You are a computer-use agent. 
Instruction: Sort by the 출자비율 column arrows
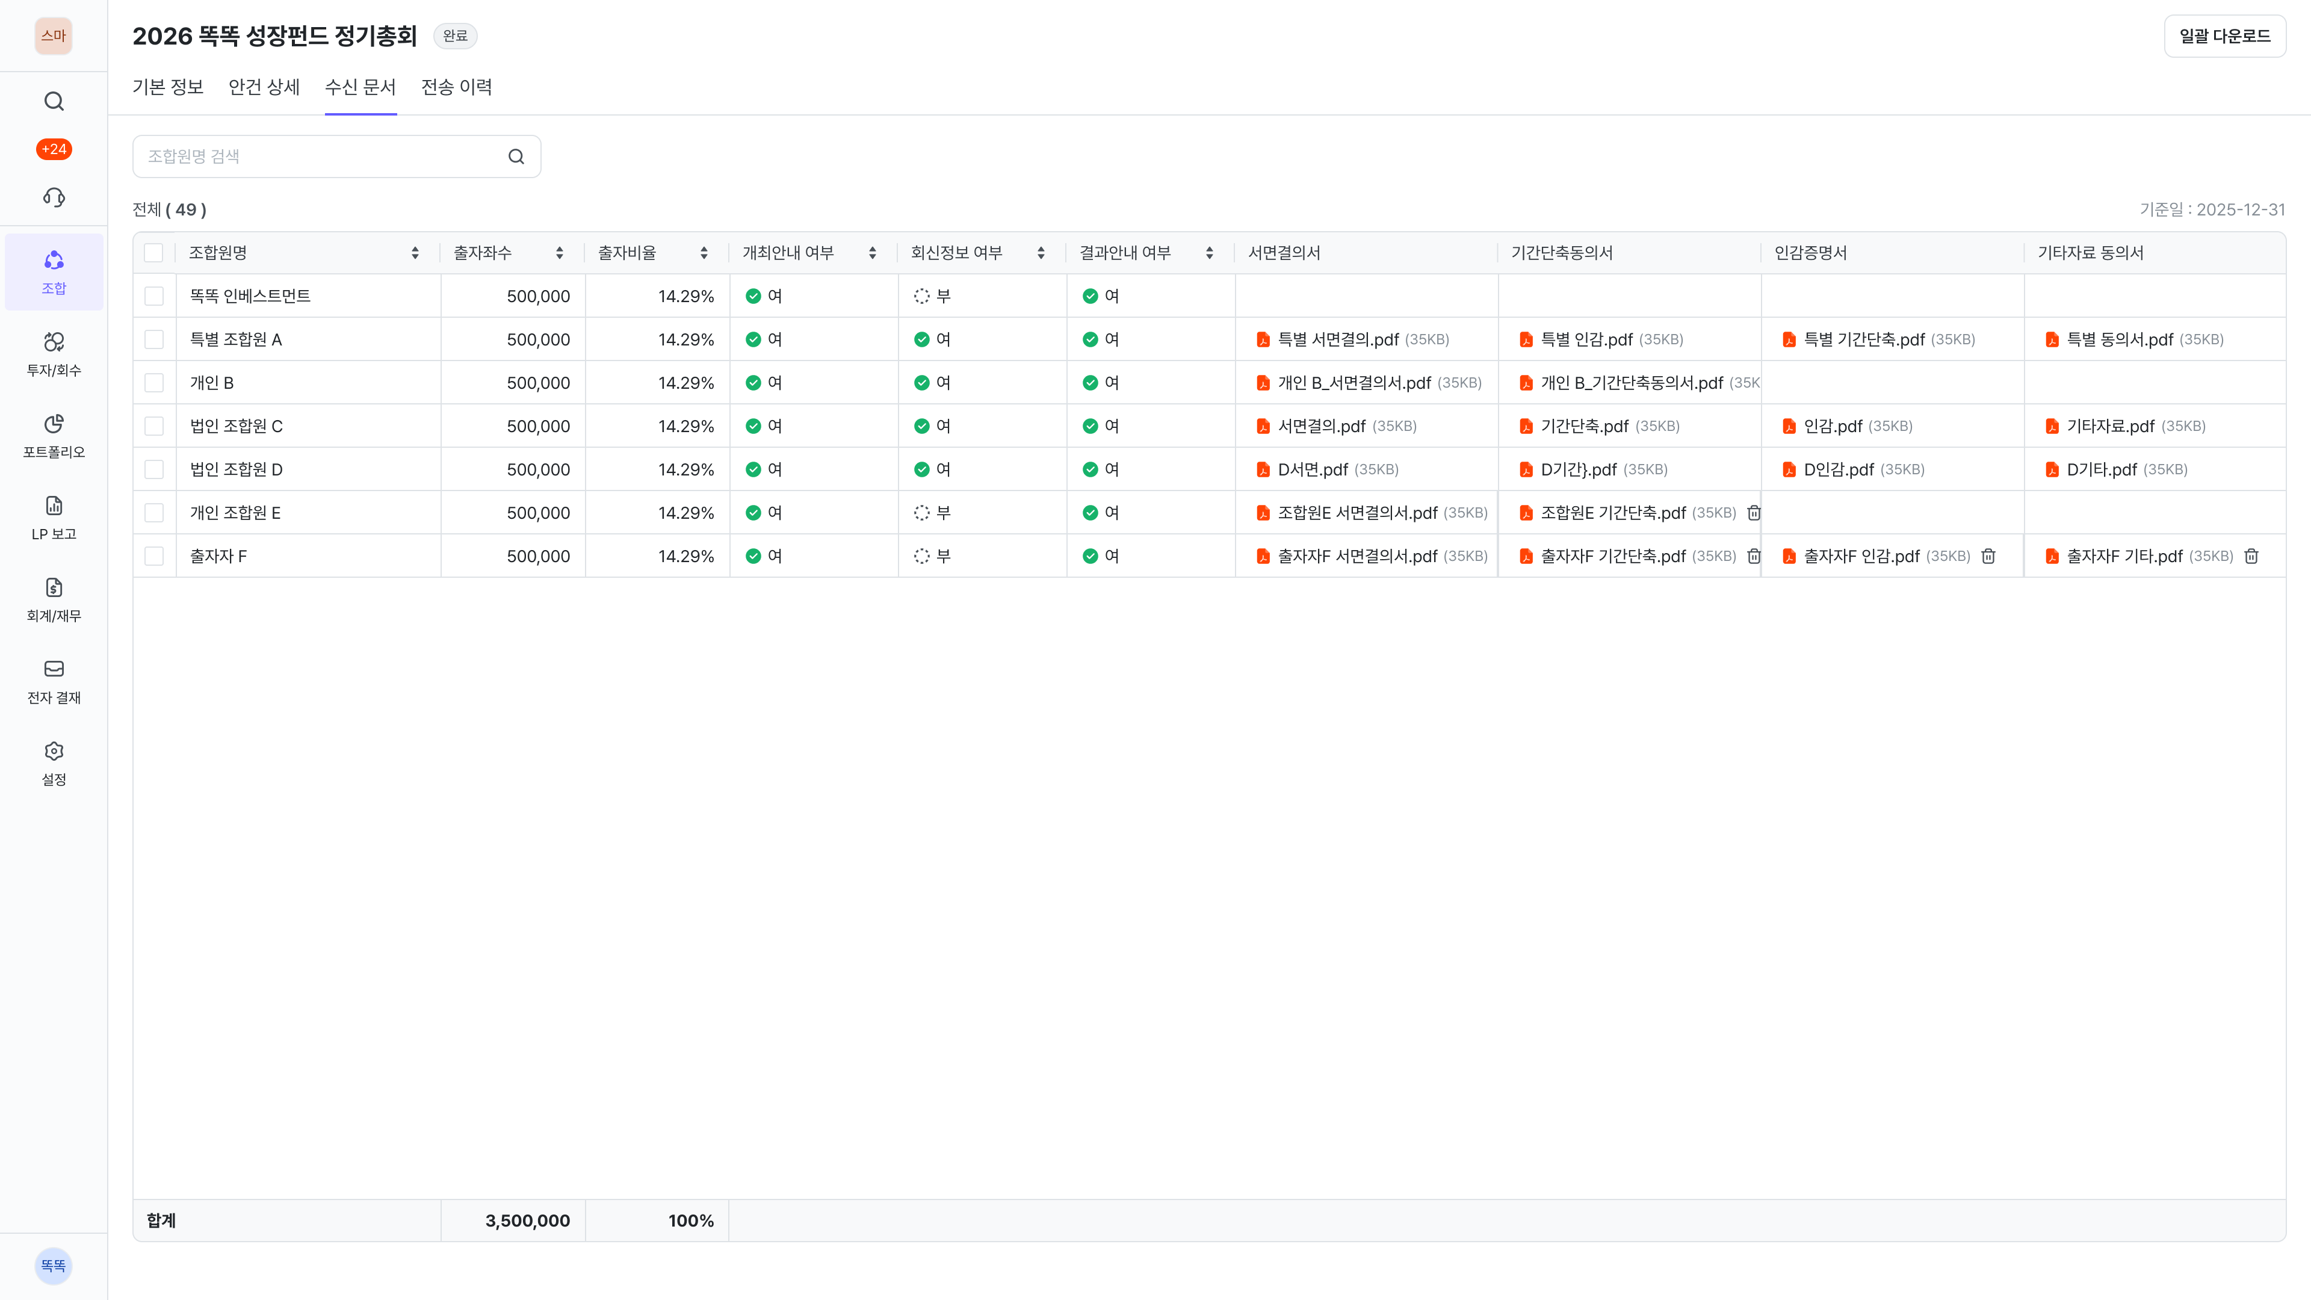pyautogui.click(x=704, y=253)
